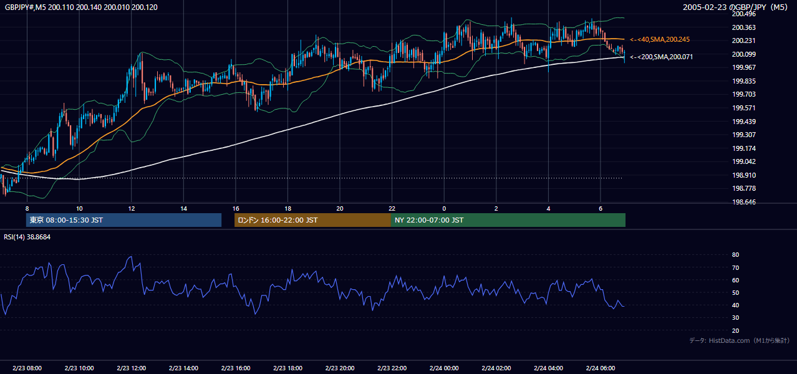
Task: Click the hour tick '20' under the price chart
Action: [339, 208]
